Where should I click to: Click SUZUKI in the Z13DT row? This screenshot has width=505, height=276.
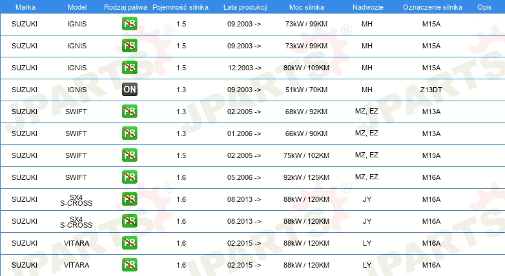25,90
